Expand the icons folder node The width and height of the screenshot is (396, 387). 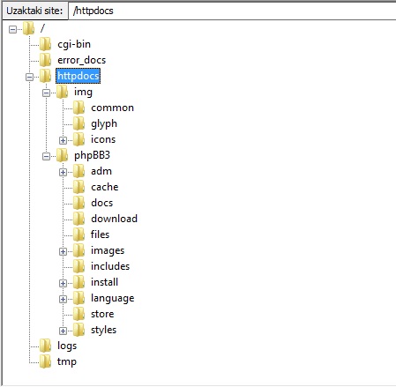63,140
